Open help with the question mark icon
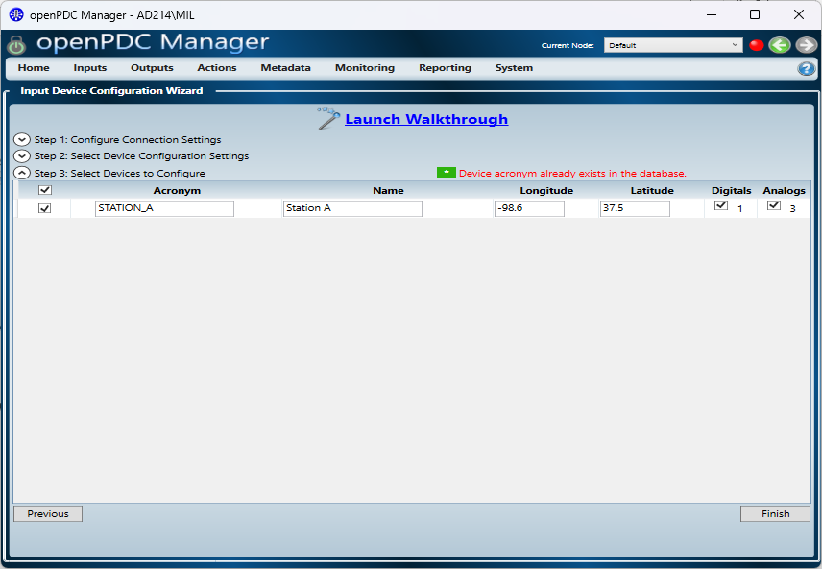The width and height of the screenshot is (822, 569). pos(806,68)
